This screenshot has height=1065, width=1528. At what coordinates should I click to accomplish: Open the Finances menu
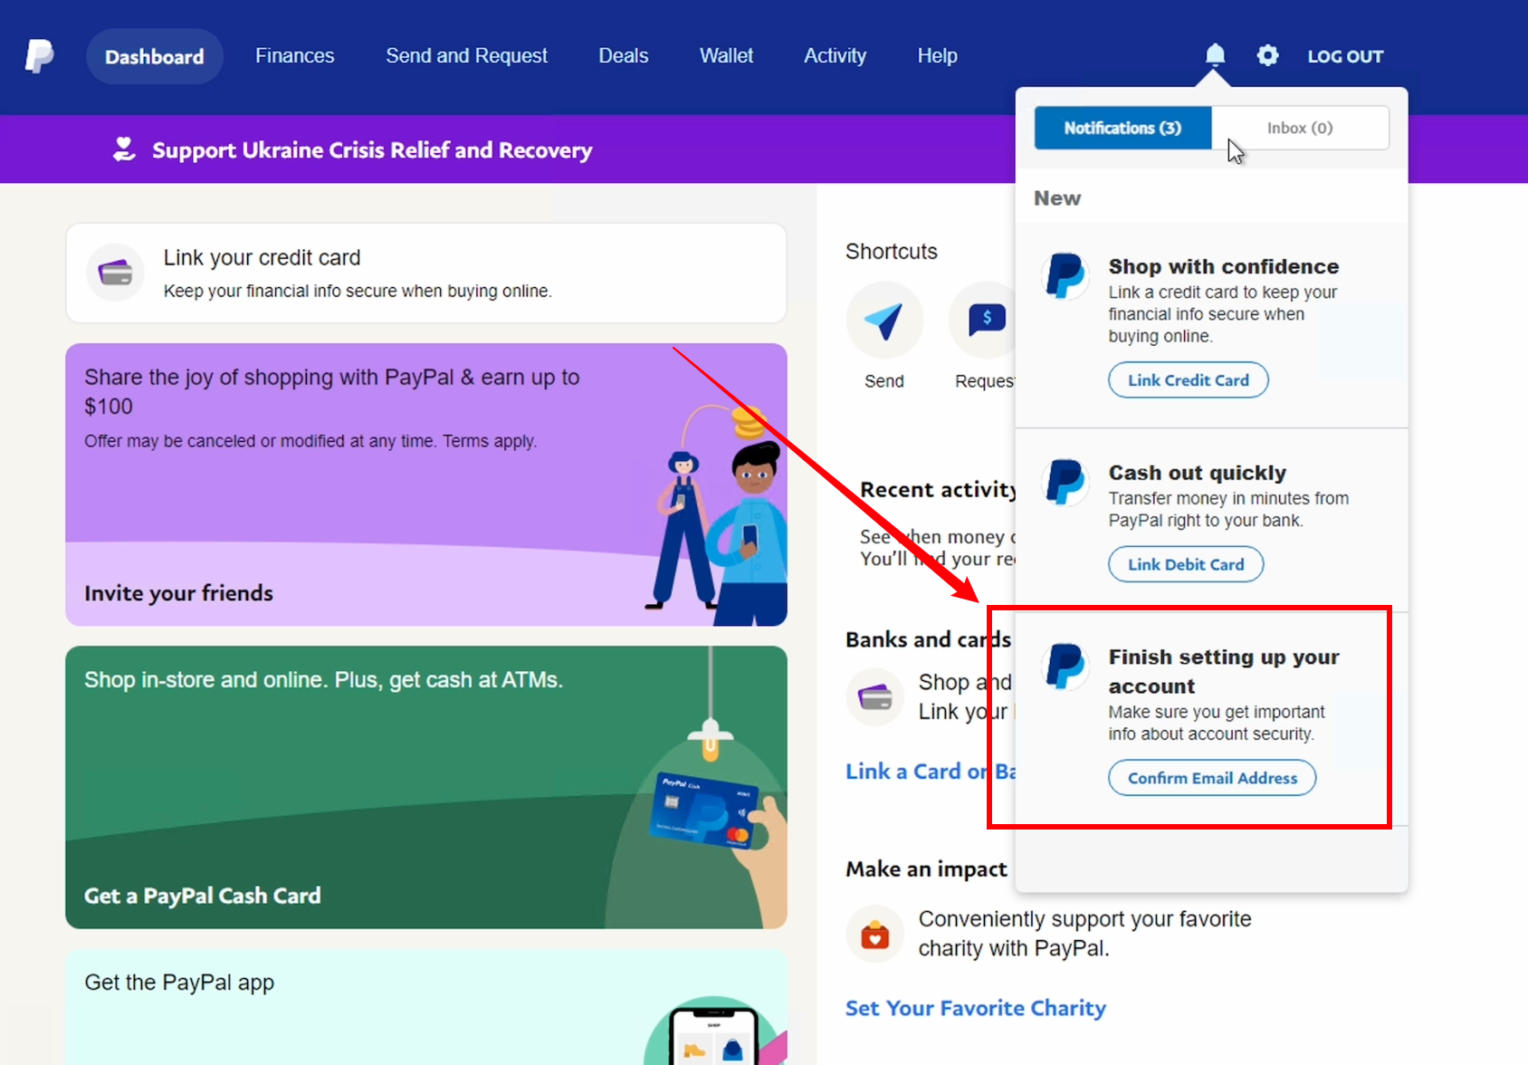tap(294, 56)
